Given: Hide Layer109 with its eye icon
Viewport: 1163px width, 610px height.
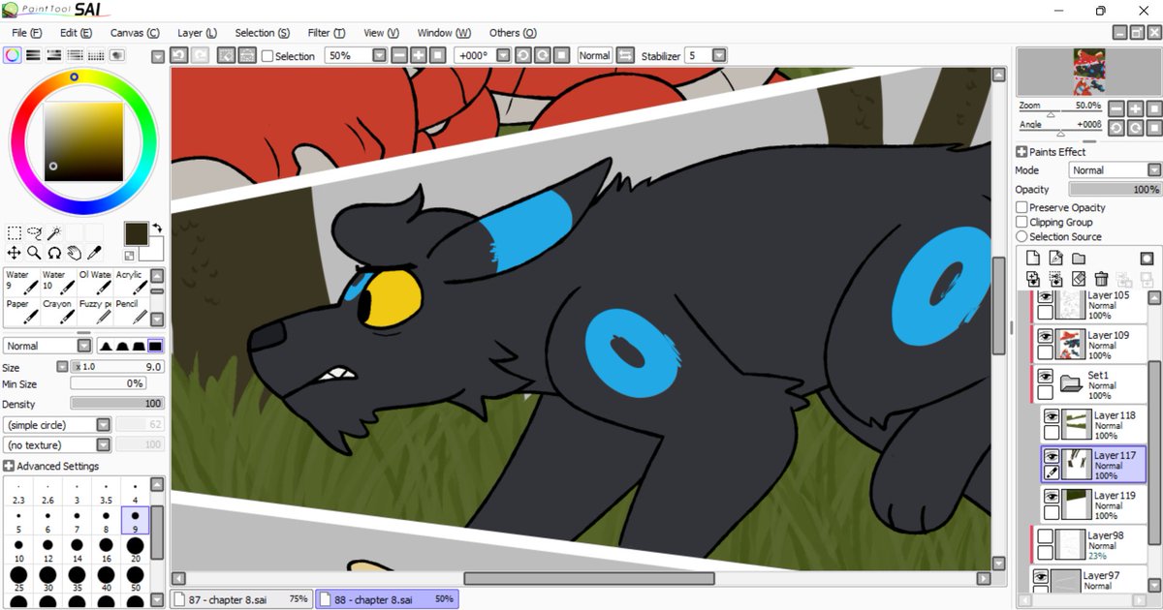Looking at the screenshot, I should 1045,336.
